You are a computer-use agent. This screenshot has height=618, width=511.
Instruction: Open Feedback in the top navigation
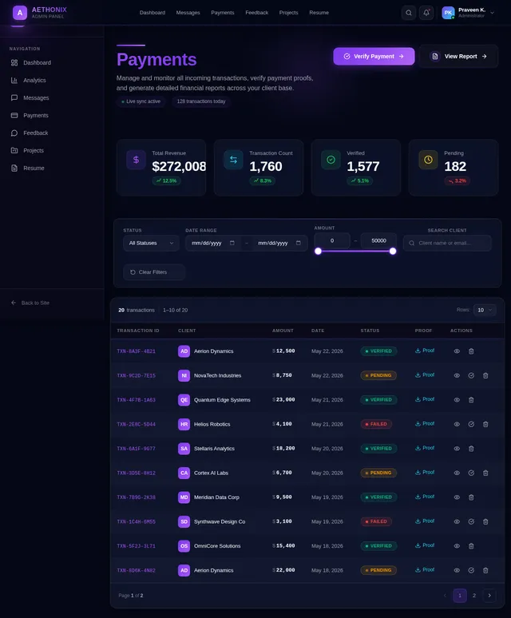(x=257, y=13)
